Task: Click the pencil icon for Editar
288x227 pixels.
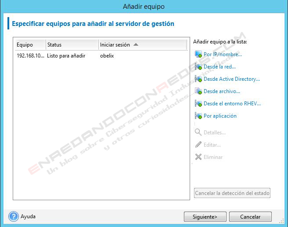Action: 198,145
